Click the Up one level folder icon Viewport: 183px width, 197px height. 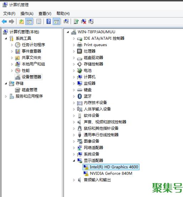(x=21, y=21)
